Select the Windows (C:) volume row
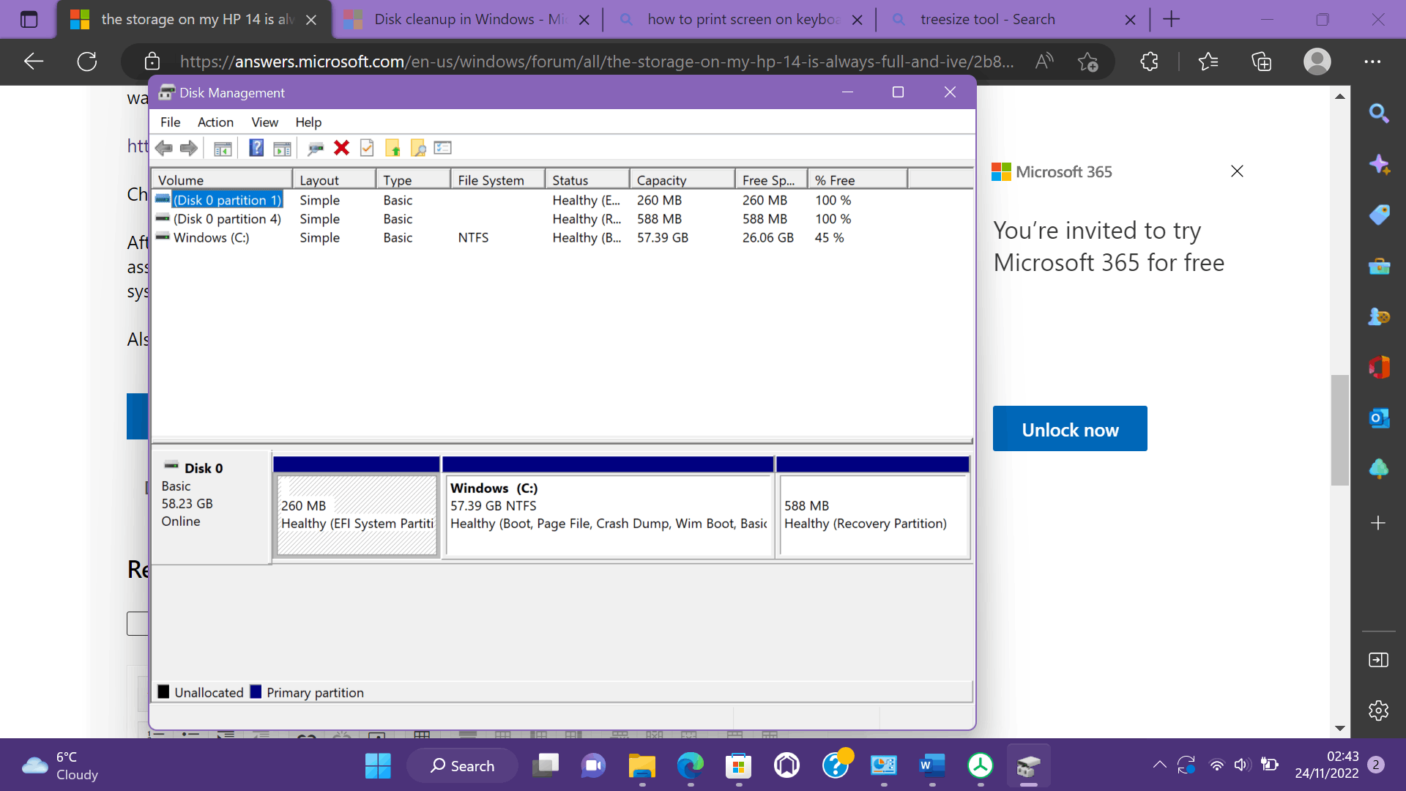The height and width of the screenshot is (791, 1406). (211, 238)
